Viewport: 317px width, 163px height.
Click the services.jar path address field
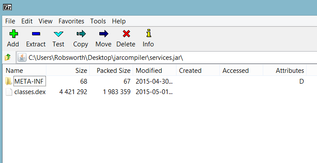[x=167, y=58]
